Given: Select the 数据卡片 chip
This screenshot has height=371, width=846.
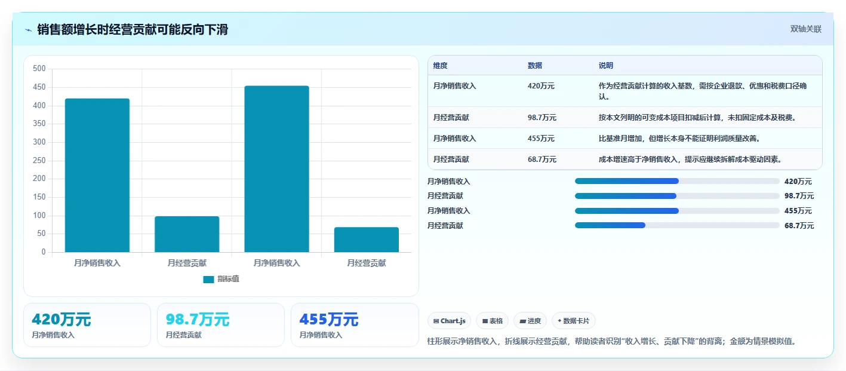Looking at the screenshot, I should pos(573,321).
